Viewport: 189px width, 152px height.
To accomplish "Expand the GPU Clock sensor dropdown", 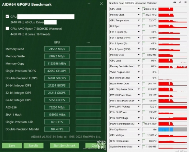I will pyautogui.click(x=139, y=9).
